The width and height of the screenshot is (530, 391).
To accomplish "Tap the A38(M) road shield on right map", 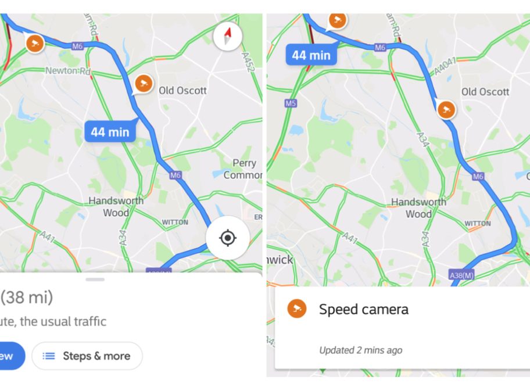I will (461, 275).
